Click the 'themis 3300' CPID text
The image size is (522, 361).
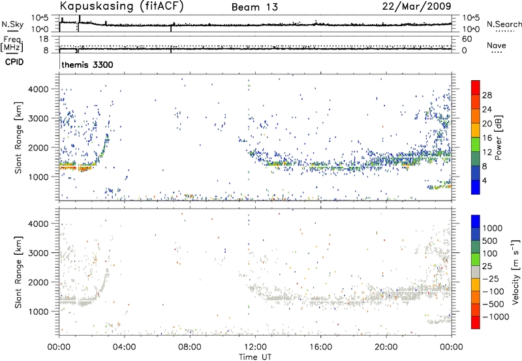(87, 65)
